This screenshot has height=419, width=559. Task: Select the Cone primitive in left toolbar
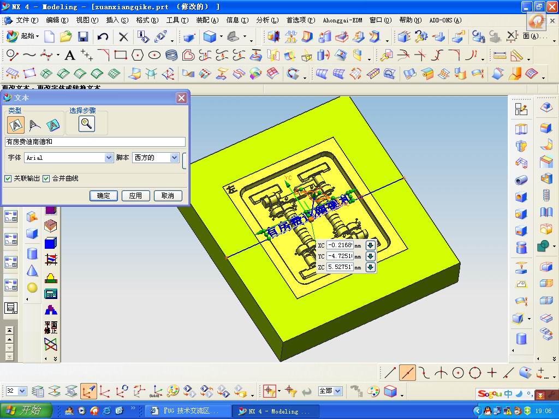point(32,271)
